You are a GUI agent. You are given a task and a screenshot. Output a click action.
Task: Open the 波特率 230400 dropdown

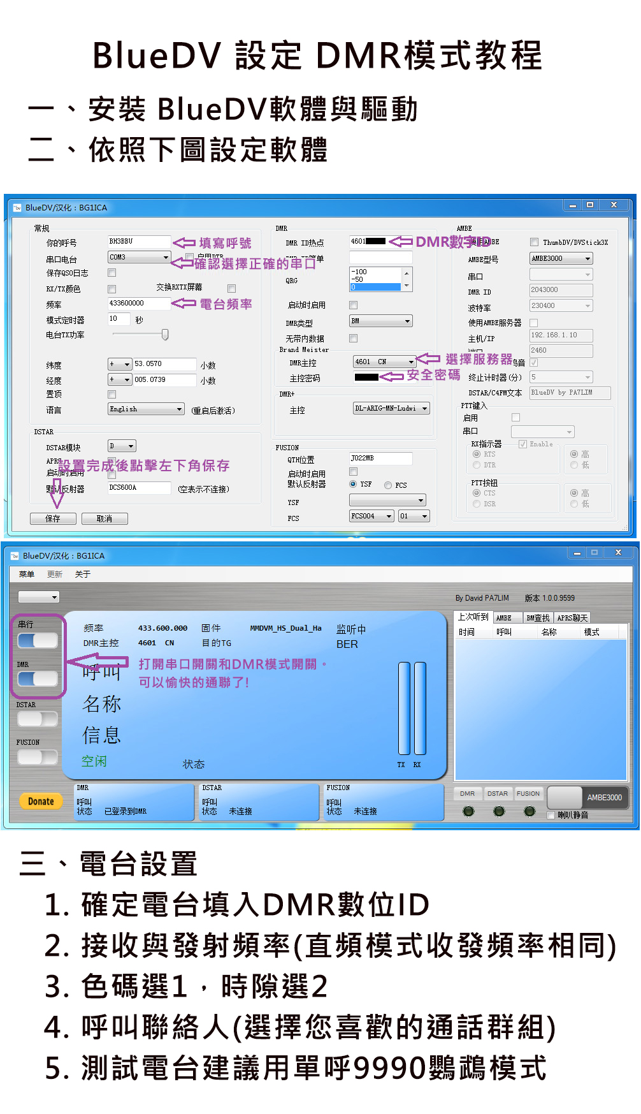click(x=561, y=306)
